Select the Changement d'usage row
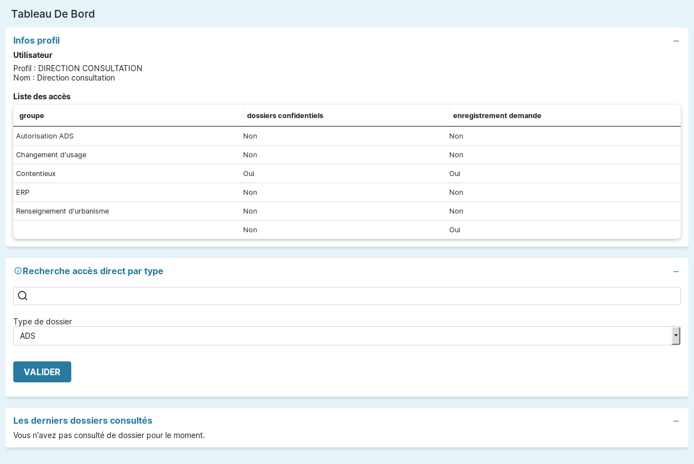 tap(51, 154)
